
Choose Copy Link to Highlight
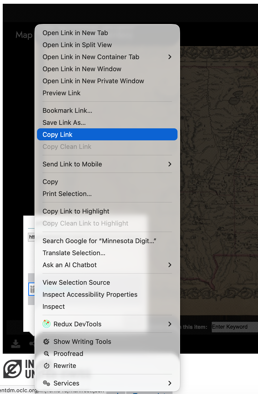tap(107, 211)
